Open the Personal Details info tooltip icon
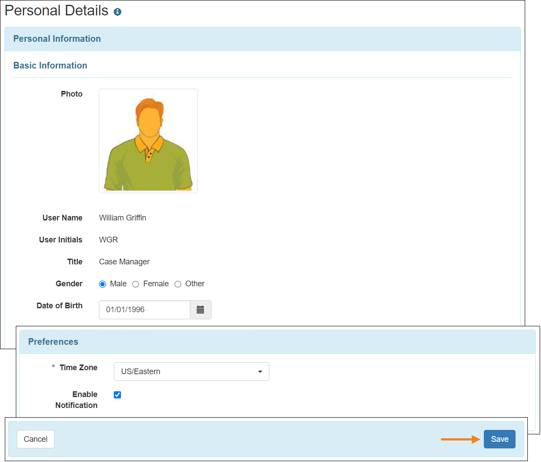Screen dimensions: 541x462 pyautogui.click(x=117, y=12)
